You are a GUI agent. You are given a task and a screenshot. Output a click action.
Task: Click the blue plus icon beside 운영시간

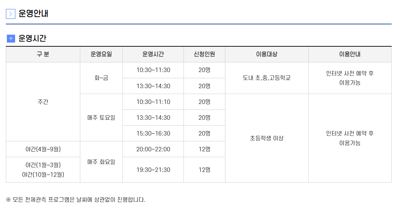[x=11, y=38]
